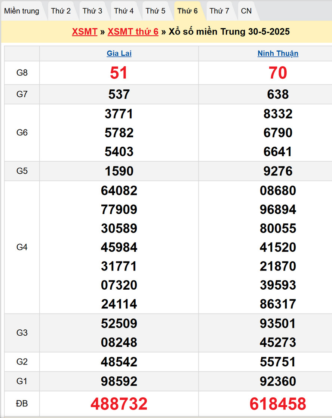Open the 'XSMT thứ 6' breadcrumb link

tap(133, 32)
